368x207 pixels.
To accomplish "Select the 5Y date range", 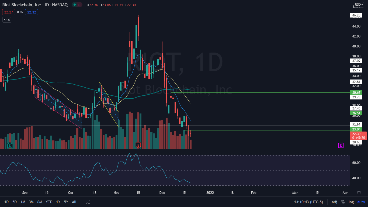I will pyautogui.click(x=66, y=202).
